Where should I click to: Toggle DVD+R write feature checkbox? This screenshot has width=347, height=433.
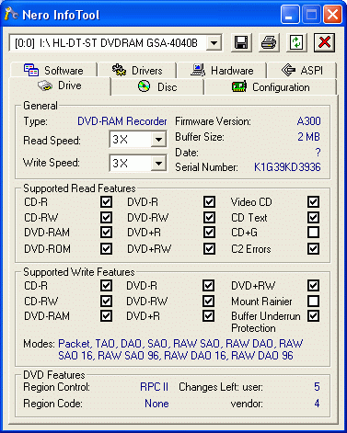point(208,316)
